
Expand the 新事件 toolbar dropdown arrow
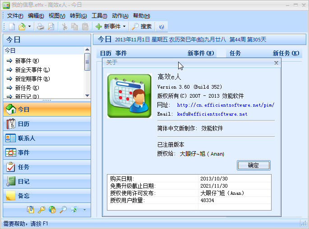point(124,27)
